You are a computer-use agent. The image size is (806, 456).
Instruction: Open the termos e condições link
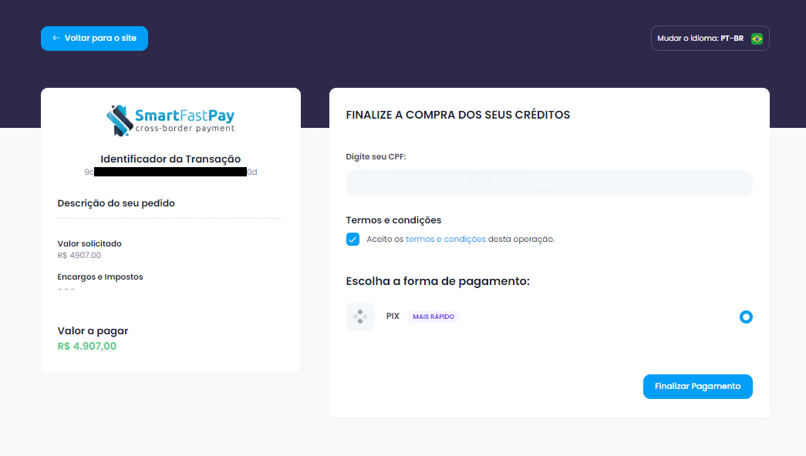tap(445, 239)
